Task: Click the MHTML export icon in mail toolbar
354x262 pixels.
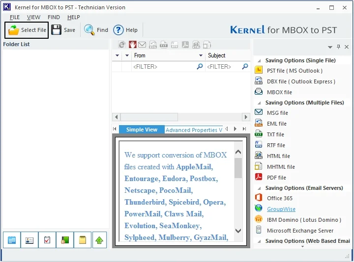Action: (x=207, y=45)
